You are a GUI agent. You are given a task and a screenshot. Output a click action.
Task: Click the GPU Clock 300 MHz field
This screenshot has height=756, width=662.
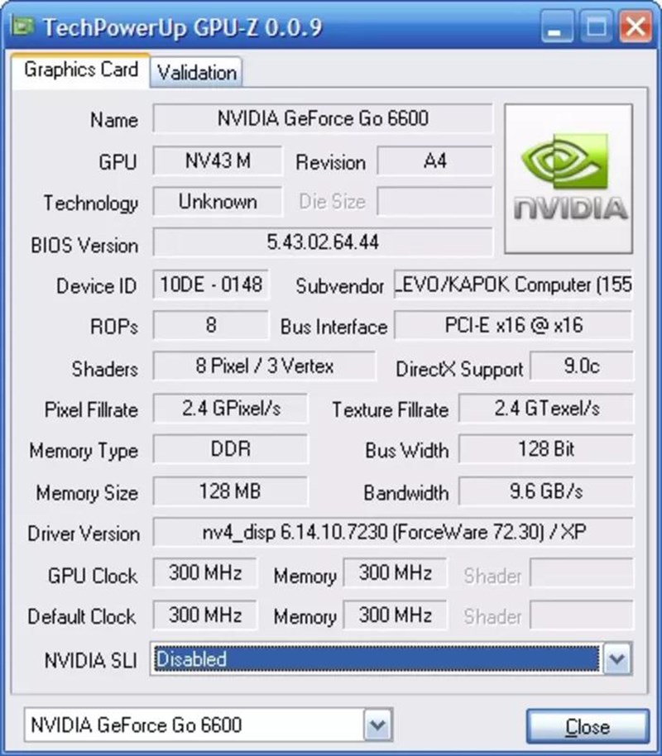pos(205,572)
